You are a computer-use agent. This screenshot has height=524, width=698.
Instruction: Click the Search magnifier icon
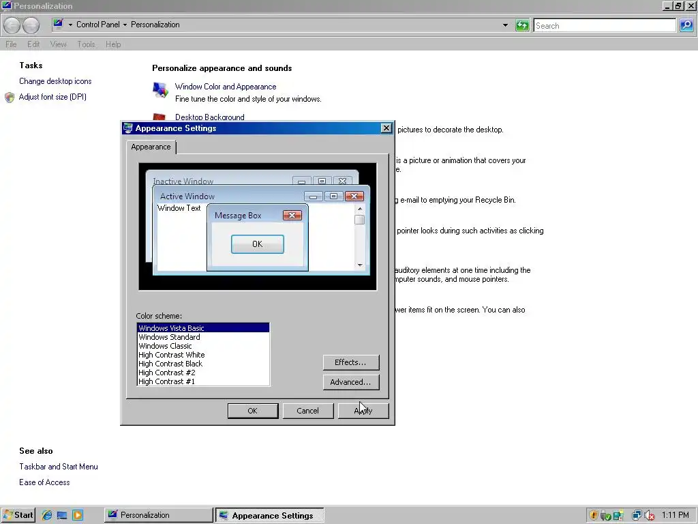(x=686, y=25)
